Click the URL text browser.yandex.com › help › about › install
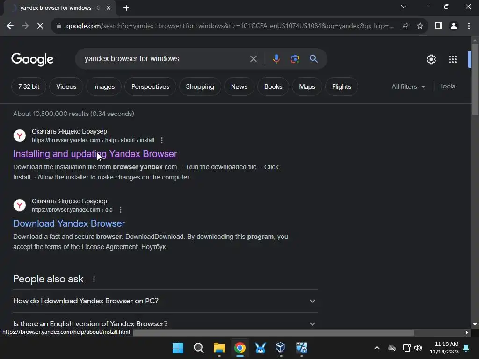 tap(93, 140)
